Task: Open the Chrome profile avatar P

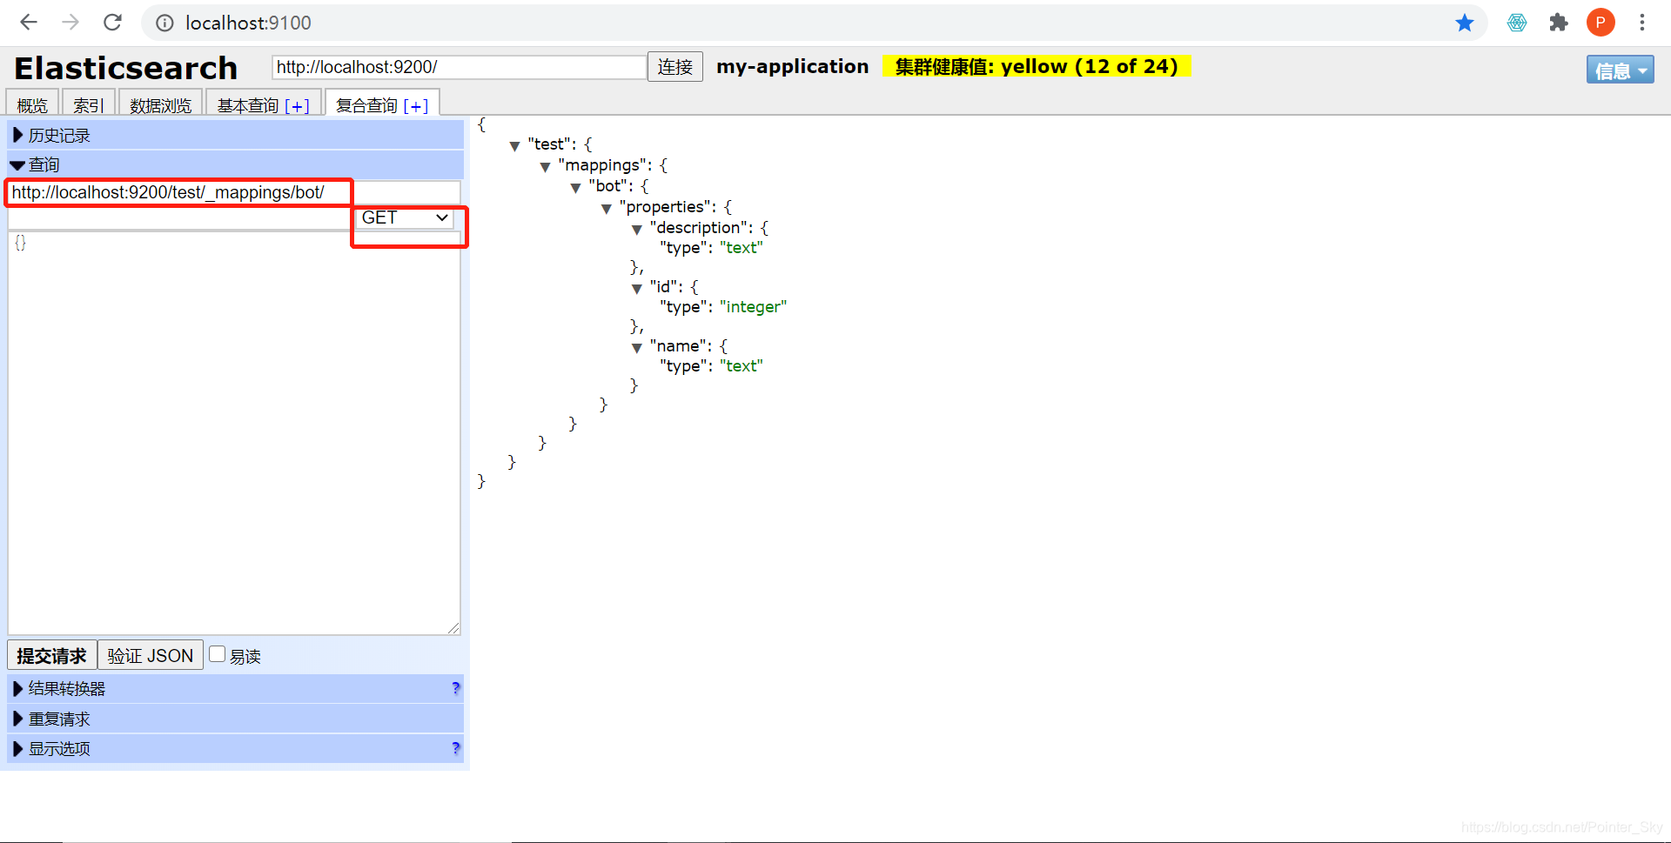Action: (1601, 23)
